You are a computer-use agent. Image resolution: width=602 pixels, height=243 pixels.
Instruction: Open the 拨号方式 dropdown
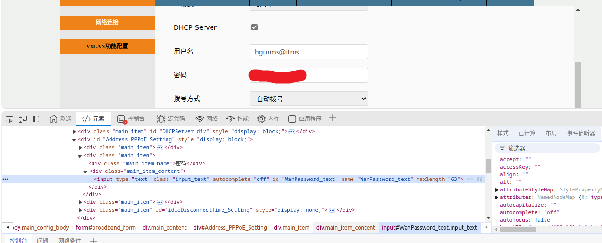coord(308,99)
